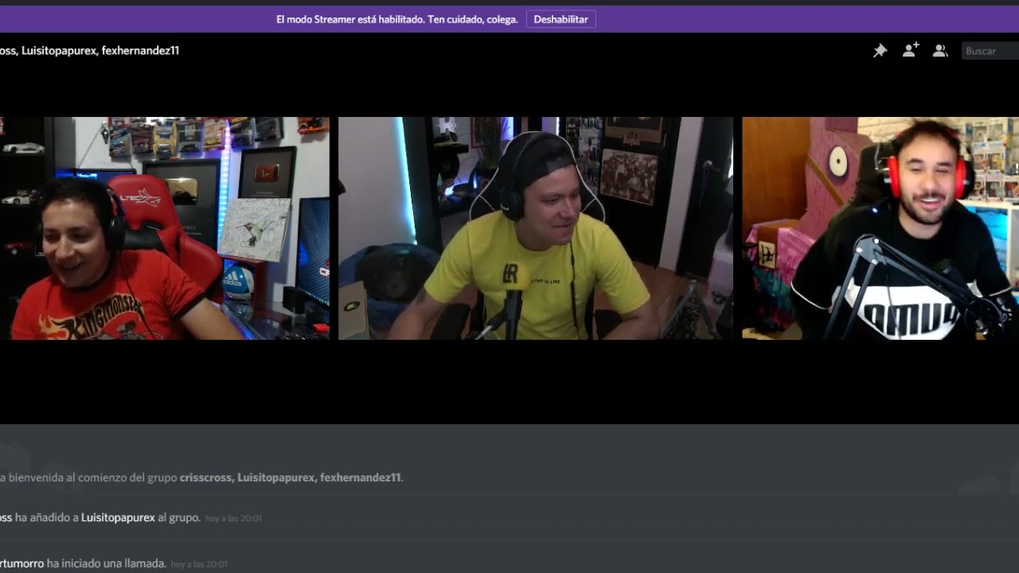
Task: Click the Deshabilitar streamer mode button
Action: pyautogui.click(x=560, y=19)
